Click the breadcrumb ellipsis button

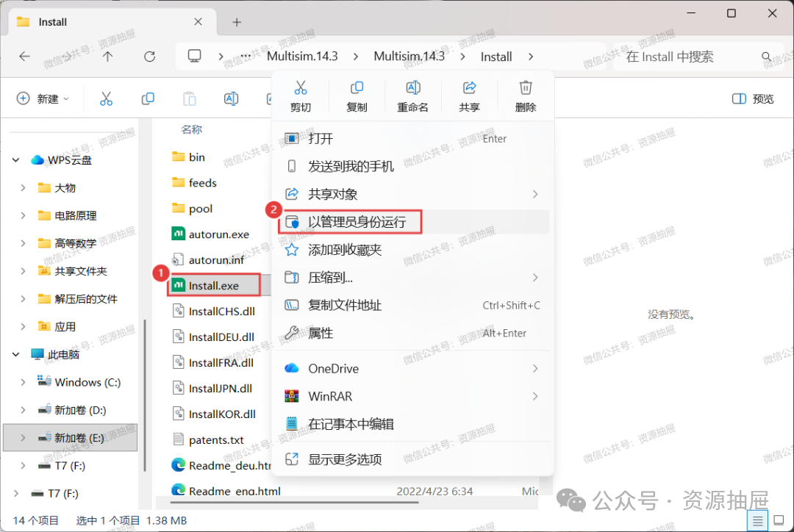(x=246, y=56)
